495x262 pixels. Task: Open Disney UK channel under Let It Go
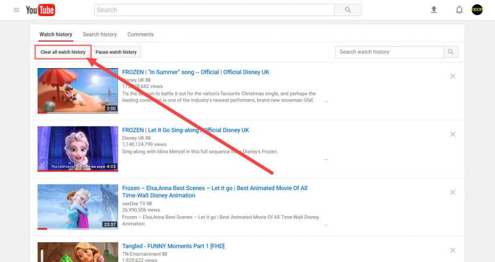coord(133,138)
